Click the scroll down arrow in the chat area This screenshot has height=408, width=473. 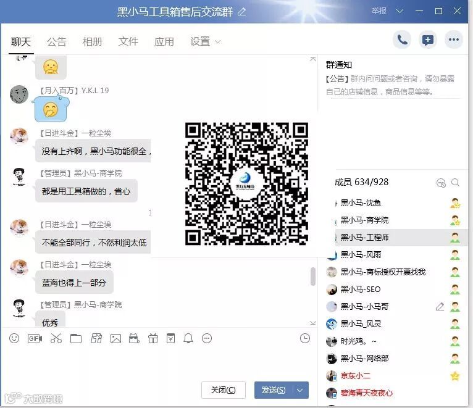tap(313, 323)
